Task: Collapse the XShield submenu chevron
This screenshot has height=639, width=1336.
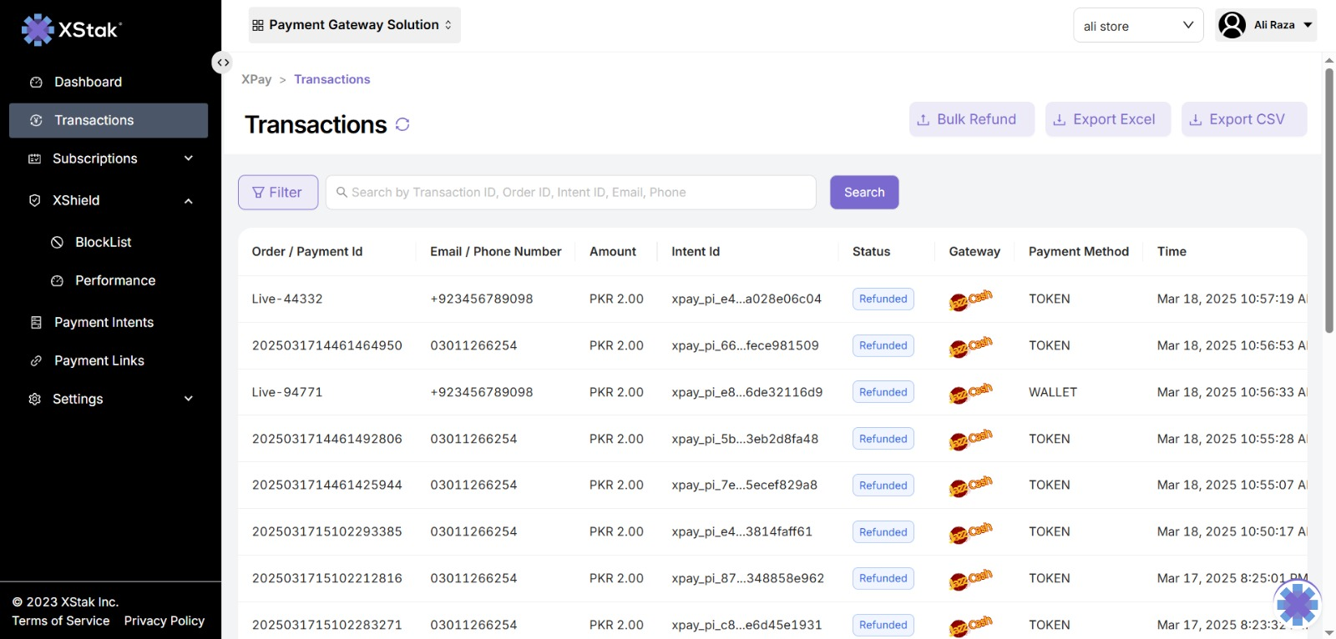Action: point(189,200)
